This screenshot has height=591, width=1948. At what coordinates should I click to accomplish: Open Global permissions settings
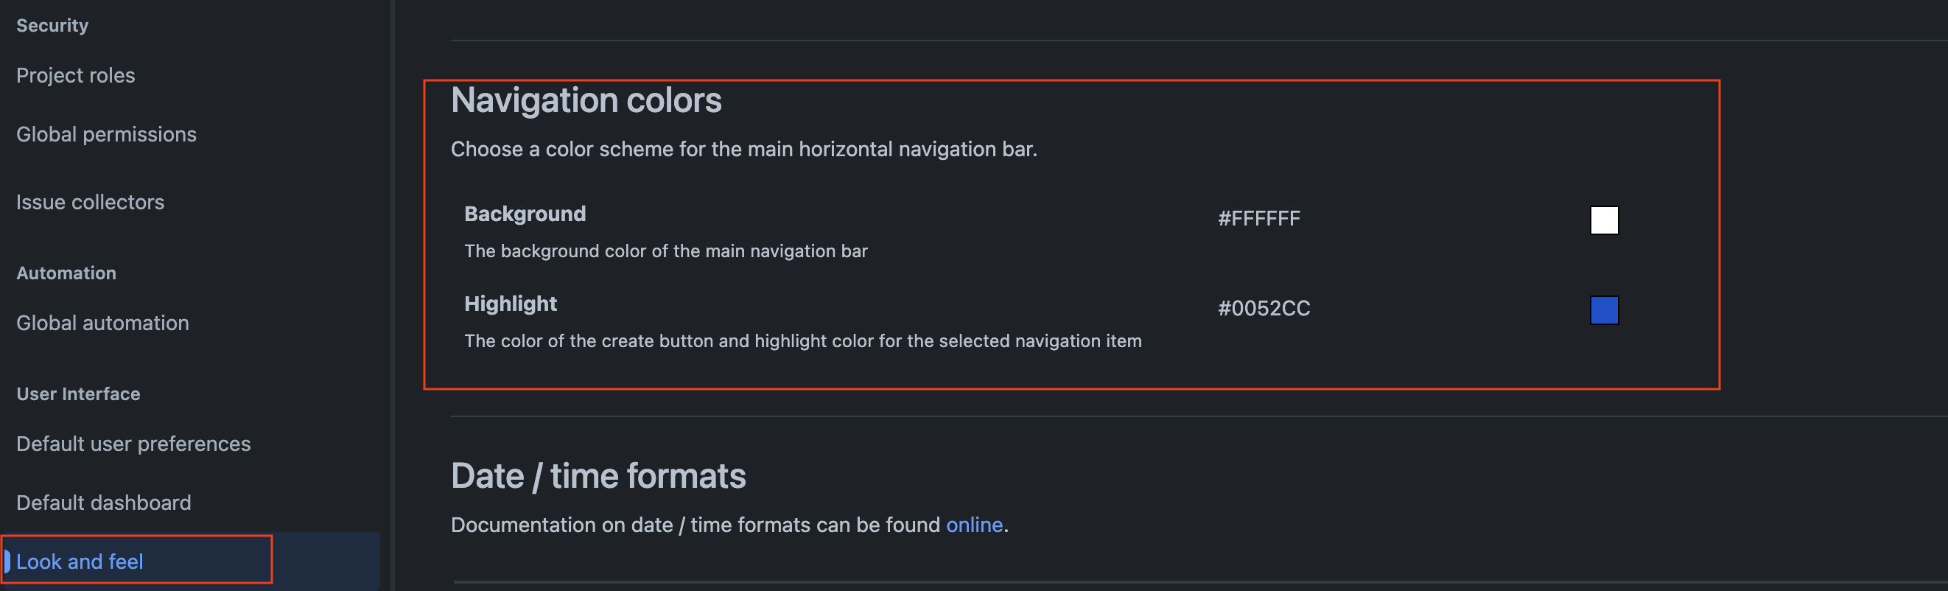coord(106,134)
